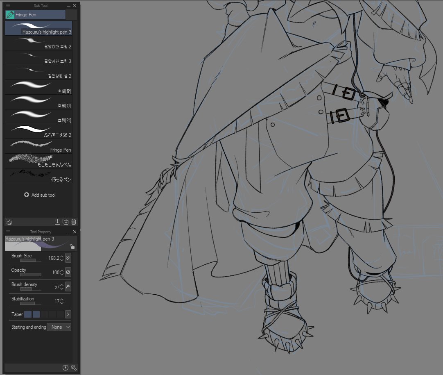Click the Starting and ending label
This screenshot has height=375, width=443.
29,327
